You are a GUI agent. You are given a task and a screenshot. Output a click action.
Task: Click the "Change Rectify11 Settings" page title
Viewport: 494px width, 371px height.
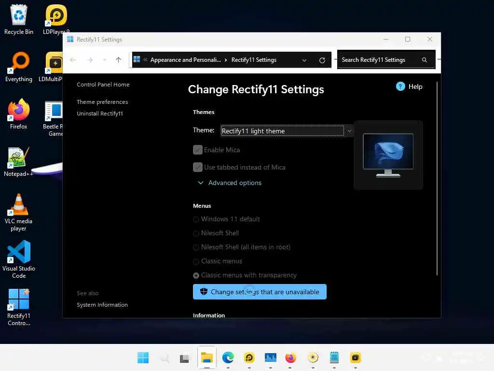pyautogui.click(x=256, y=89)
